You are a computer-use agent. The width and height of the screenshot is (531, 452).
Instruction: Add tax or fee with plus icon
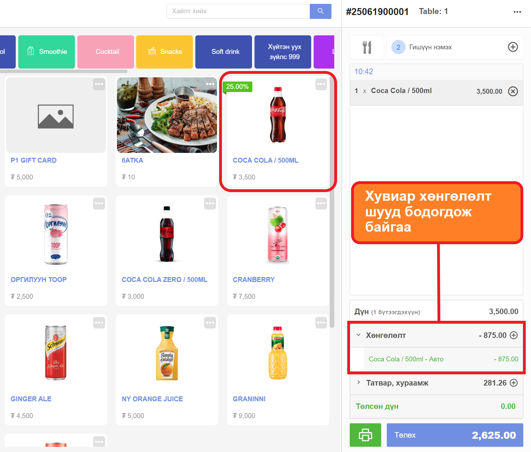[513, 383]
